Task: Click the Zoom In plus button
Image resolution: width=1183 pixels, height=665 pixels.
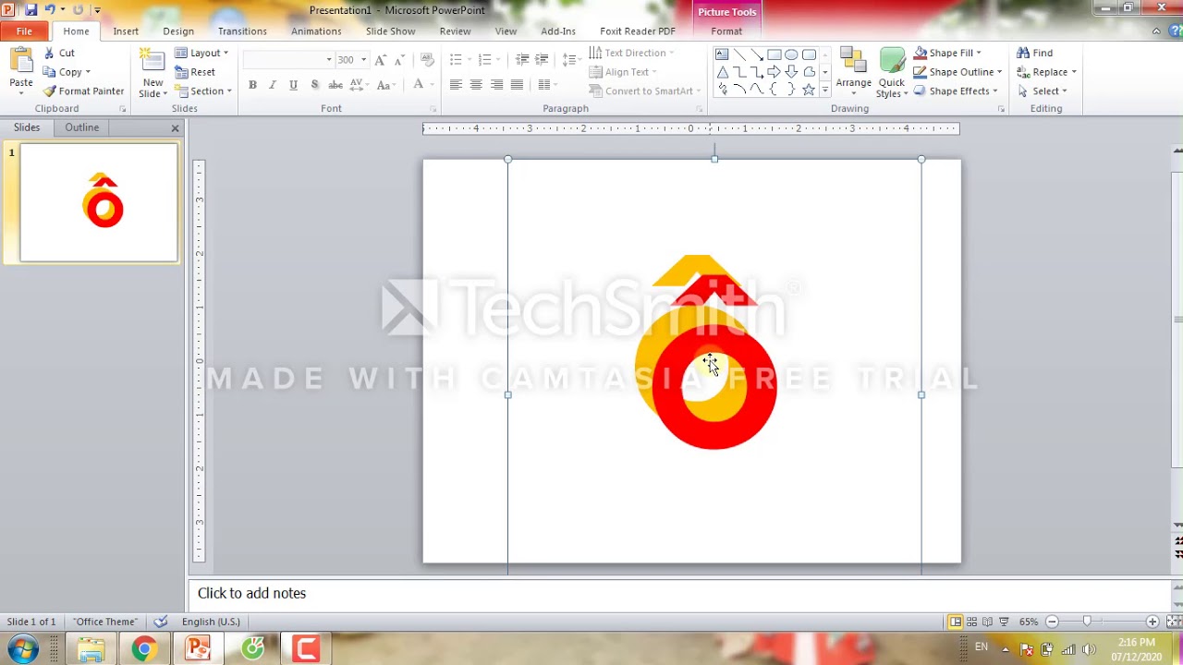Action: [1152, 622]
